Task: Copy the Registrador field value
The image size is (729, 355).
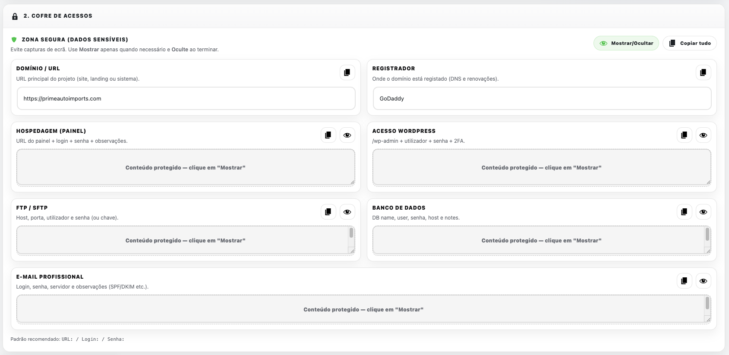Action: click(703, 72)
